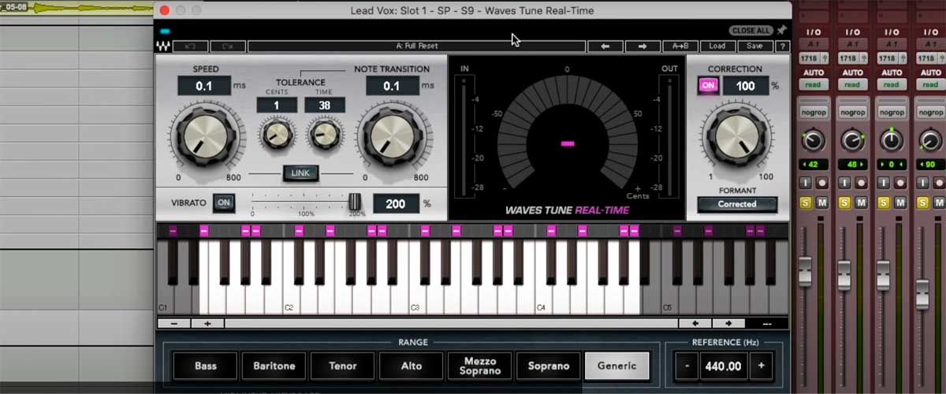Open A 1 input selector on channel panned 0
Viewport: 946px width, 394px height.
click(x=891, y=45)
